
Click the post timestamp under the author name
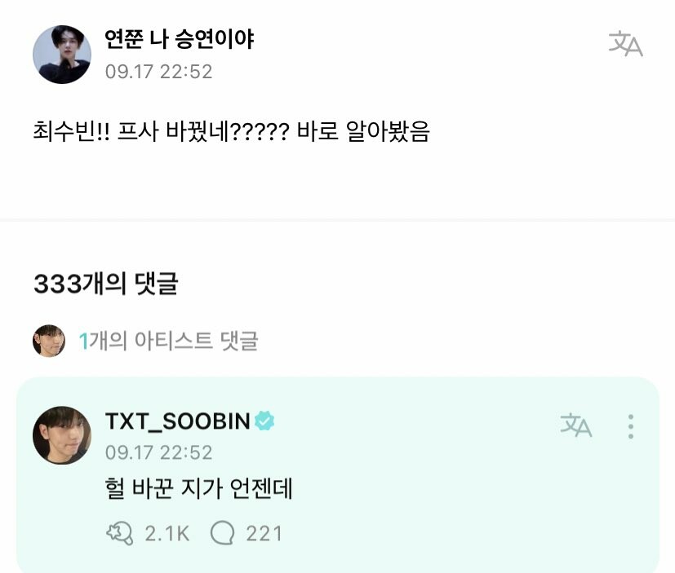(x=158, y=72)
